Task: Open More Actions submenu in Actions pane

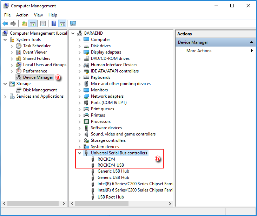Action: 215,51
